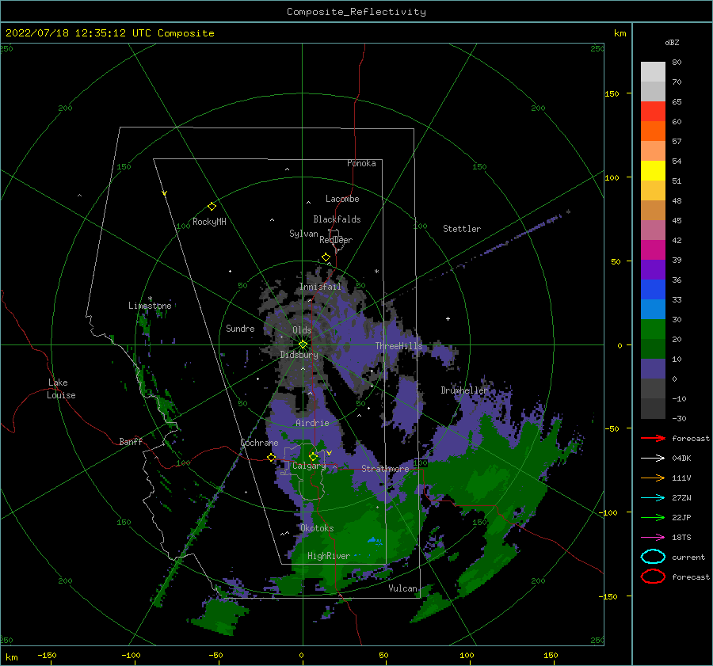Click the RockyMH label
Screen dimensions: 713x666
209,222
